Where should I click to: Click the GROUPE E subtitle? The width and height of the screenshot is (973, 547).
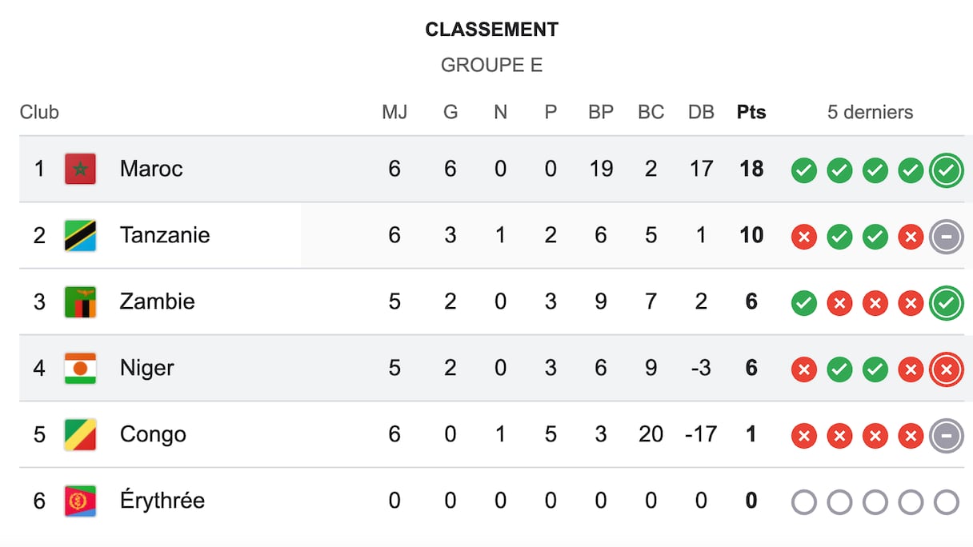pyautogui.click(x=491, y=65)
